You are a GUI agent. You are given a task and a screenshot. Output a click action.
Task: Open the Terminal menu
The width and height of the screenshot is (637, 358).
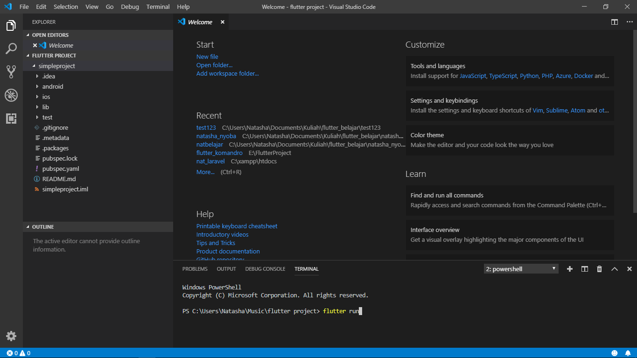click(158, 7)
